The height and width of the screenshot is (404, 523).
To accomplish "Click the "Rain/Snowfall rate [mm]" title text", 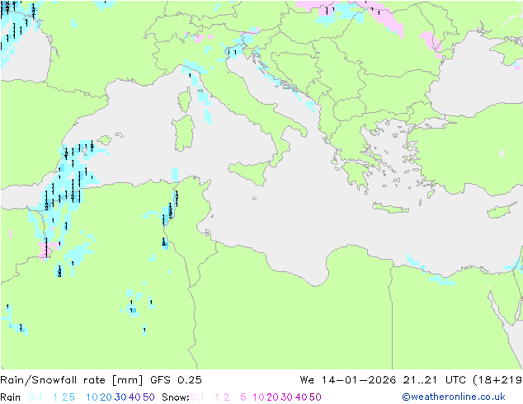I will [x=72, y=380].
